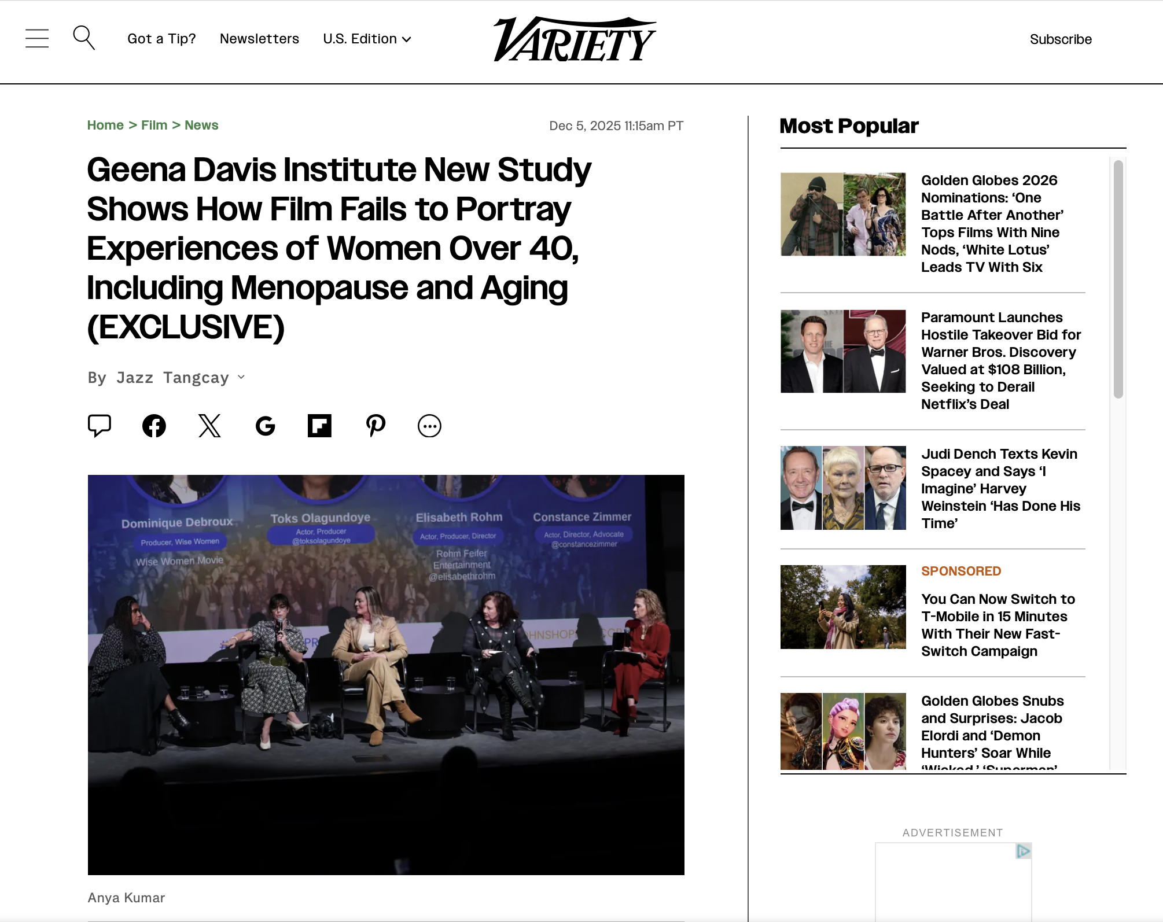Share the article on Facebook
Screen dimensions: 1163x922
point(153,426)
